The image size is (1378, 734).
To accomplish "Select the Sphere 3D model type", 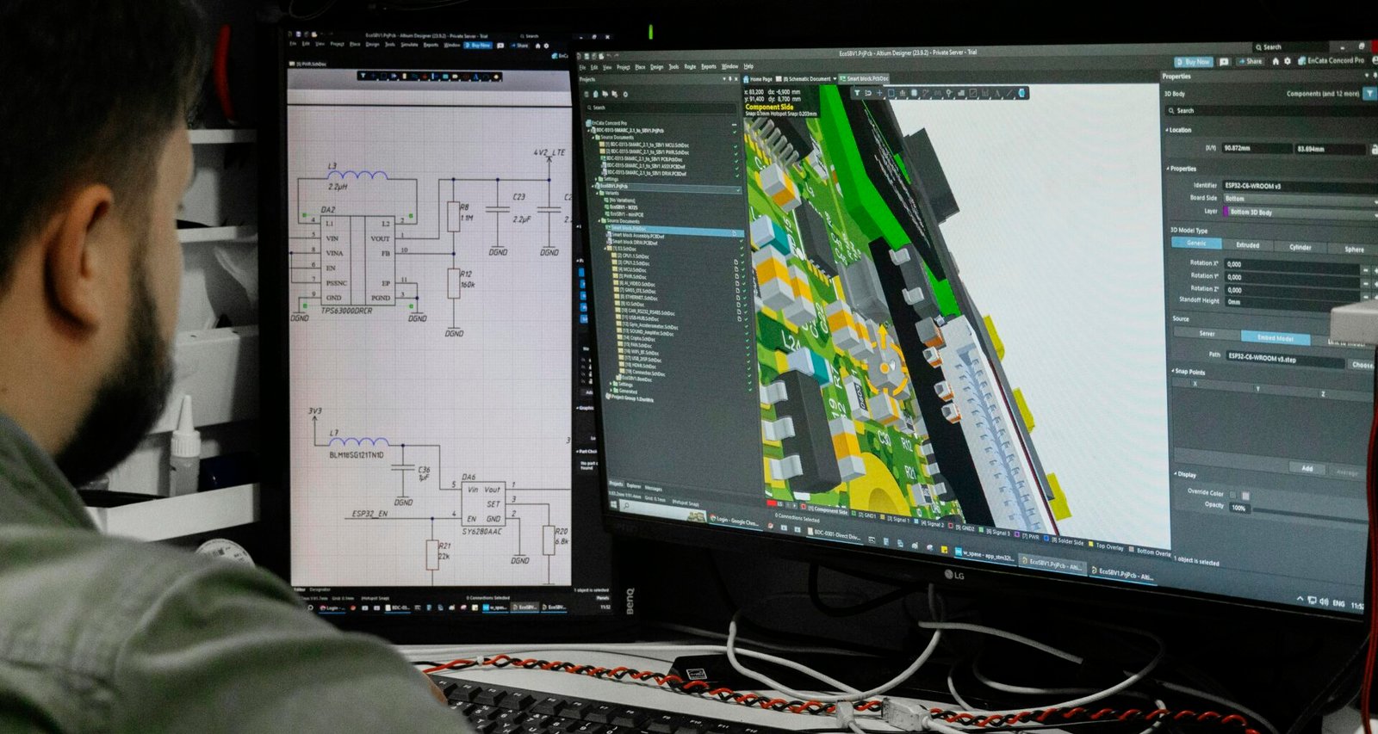I will click(1355, 250).
